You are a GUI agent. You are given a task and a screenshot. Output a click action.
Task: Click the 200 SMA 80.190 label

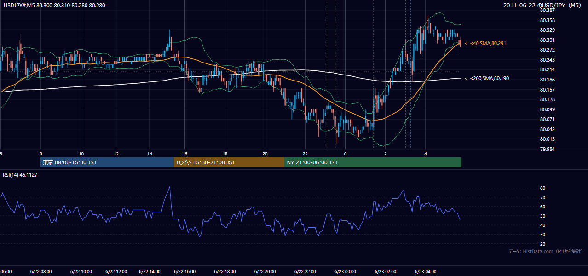486,78
